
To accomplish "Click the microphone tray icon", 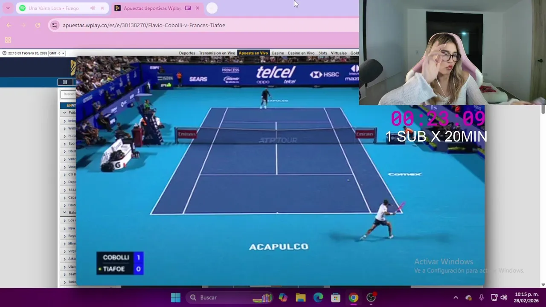I will [x=481, y=298].
